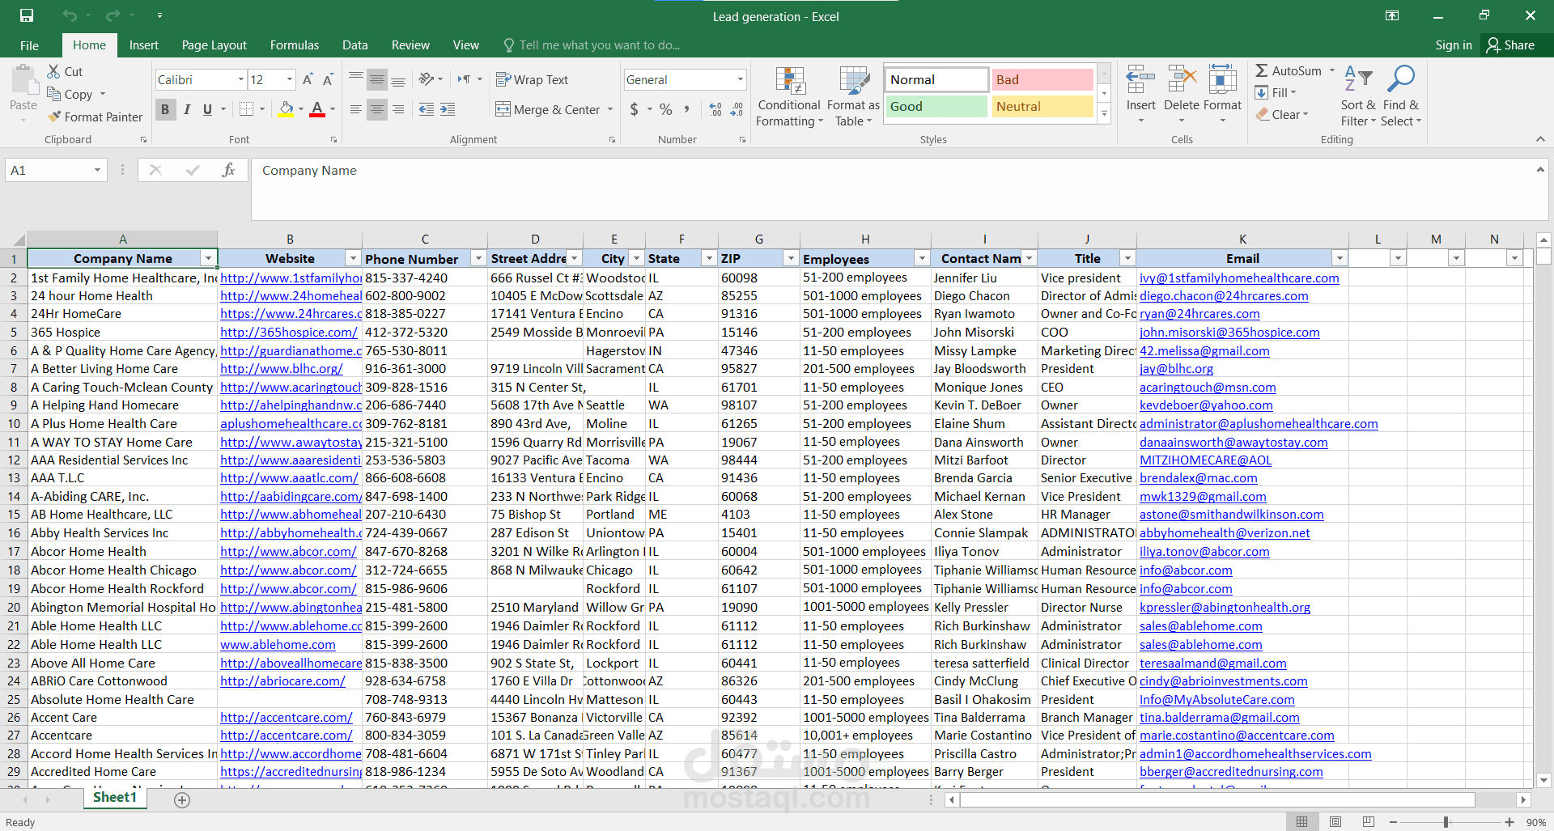Switch to the Page Layout tab
Screen dimensions: 1554x831
point(214,45)
